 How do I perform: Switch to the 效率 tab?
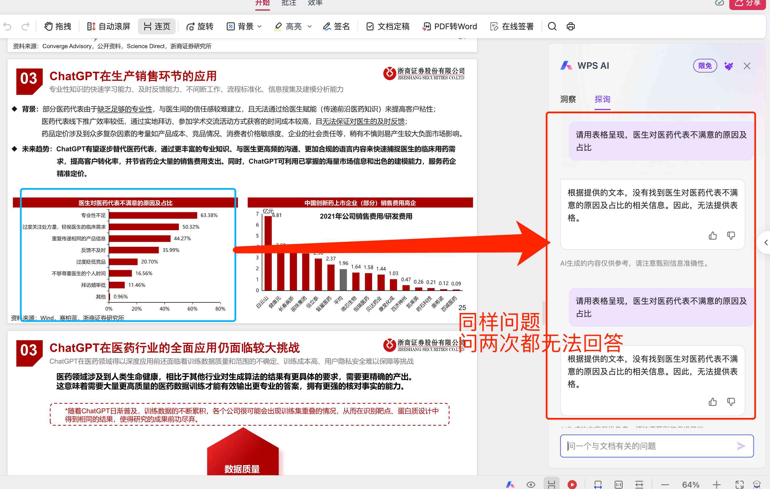click(x=315, y=3)
